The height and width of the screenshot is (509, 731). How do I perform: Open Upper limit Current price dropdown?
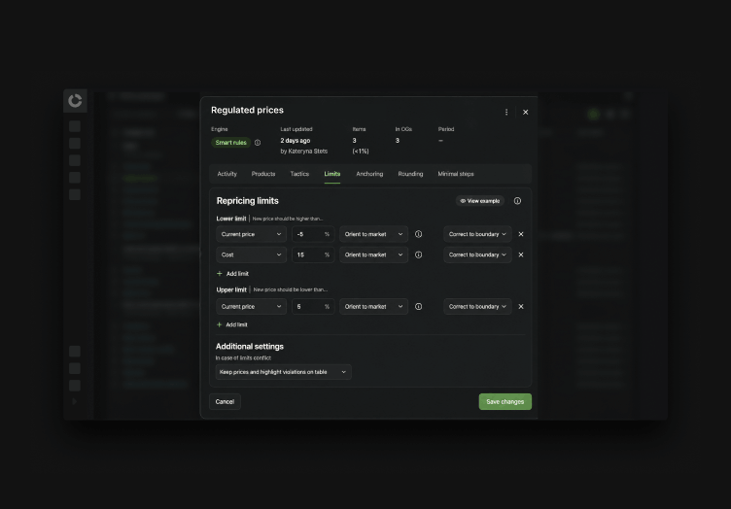click(x=251, y=306)
